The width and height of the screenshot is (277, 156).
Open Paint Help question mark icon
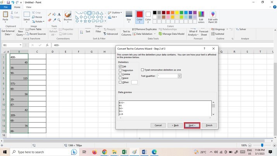point(275,7)
